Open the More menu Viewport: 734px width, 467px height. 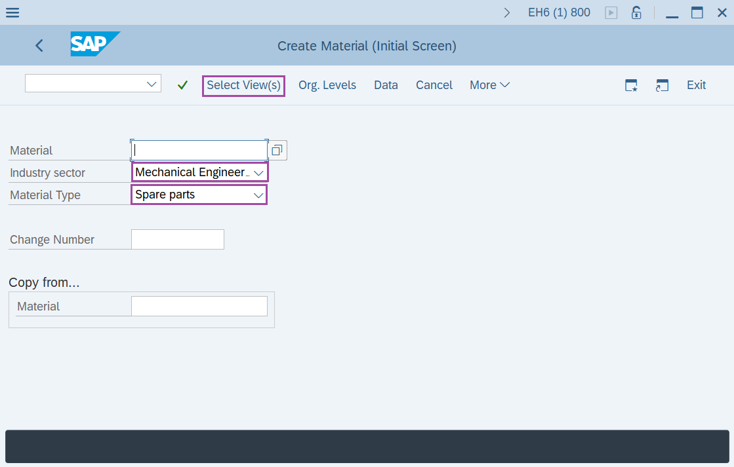[489, 84]
